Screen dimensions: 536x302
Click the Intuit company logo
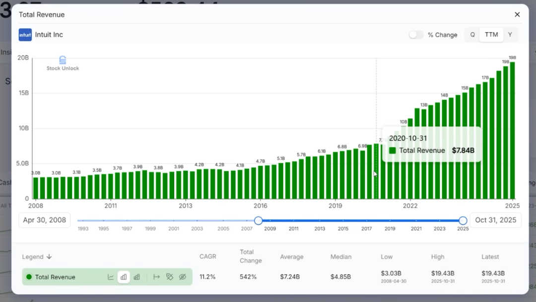25,35
